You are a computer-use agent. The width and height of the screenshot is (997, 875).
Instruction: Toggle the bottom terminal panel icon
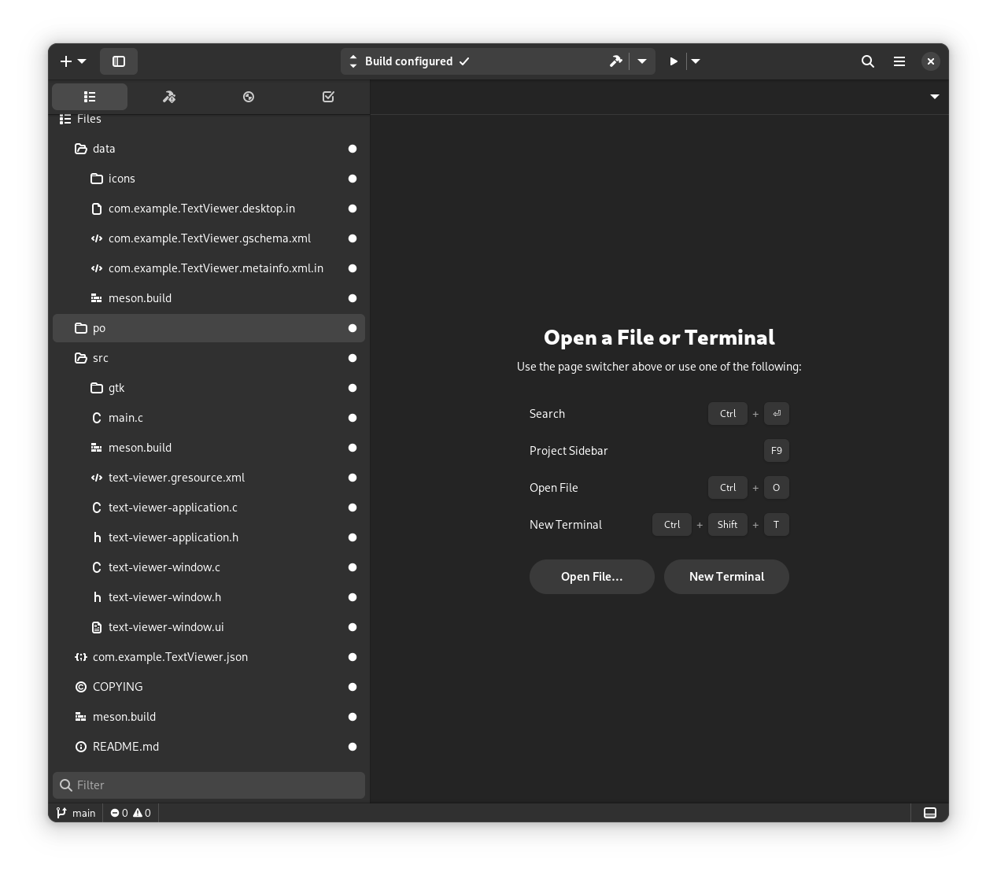(929, 812)
